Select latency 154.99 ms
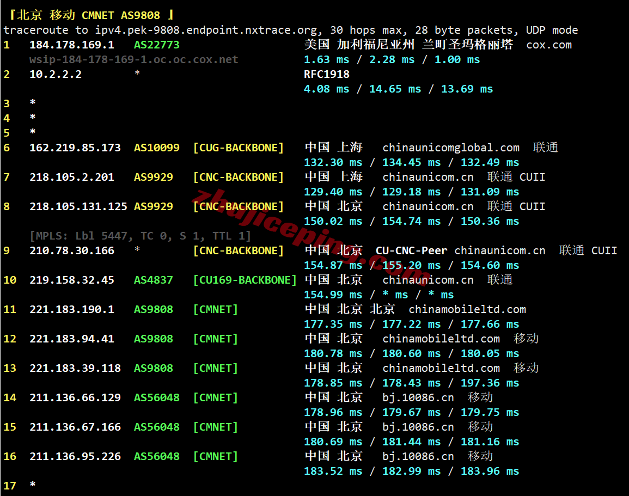629x496 pixels. click(333, 295)
